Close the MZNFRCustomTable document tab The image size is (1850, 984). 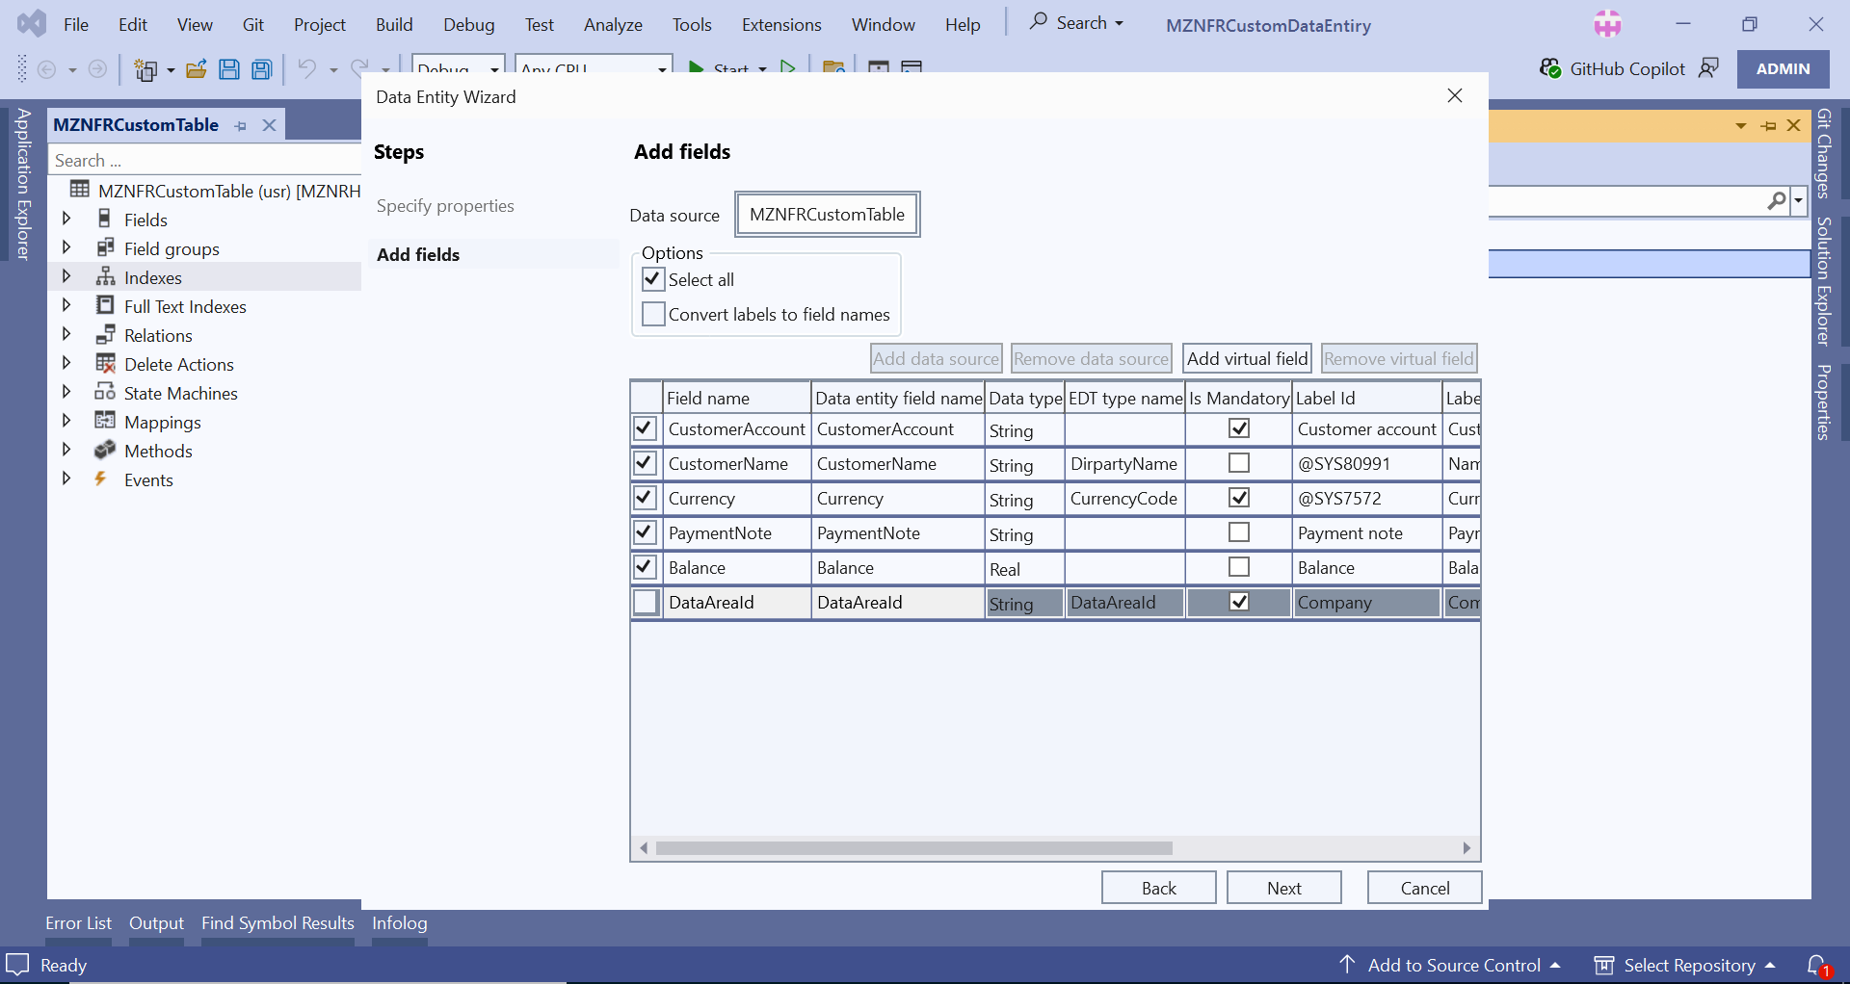click(x=270, y=125)
